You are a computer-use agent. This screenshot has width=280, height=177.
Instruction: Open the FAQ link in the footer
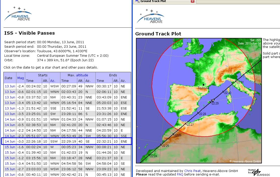pyautogui.click(x=180, y=174)
